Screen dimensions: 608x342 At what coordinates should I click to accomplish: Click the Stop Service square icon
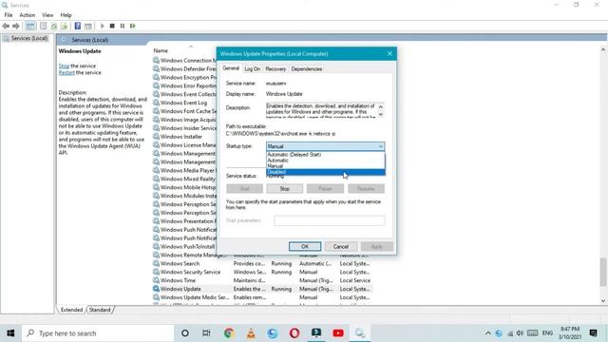tap(112, 26)
